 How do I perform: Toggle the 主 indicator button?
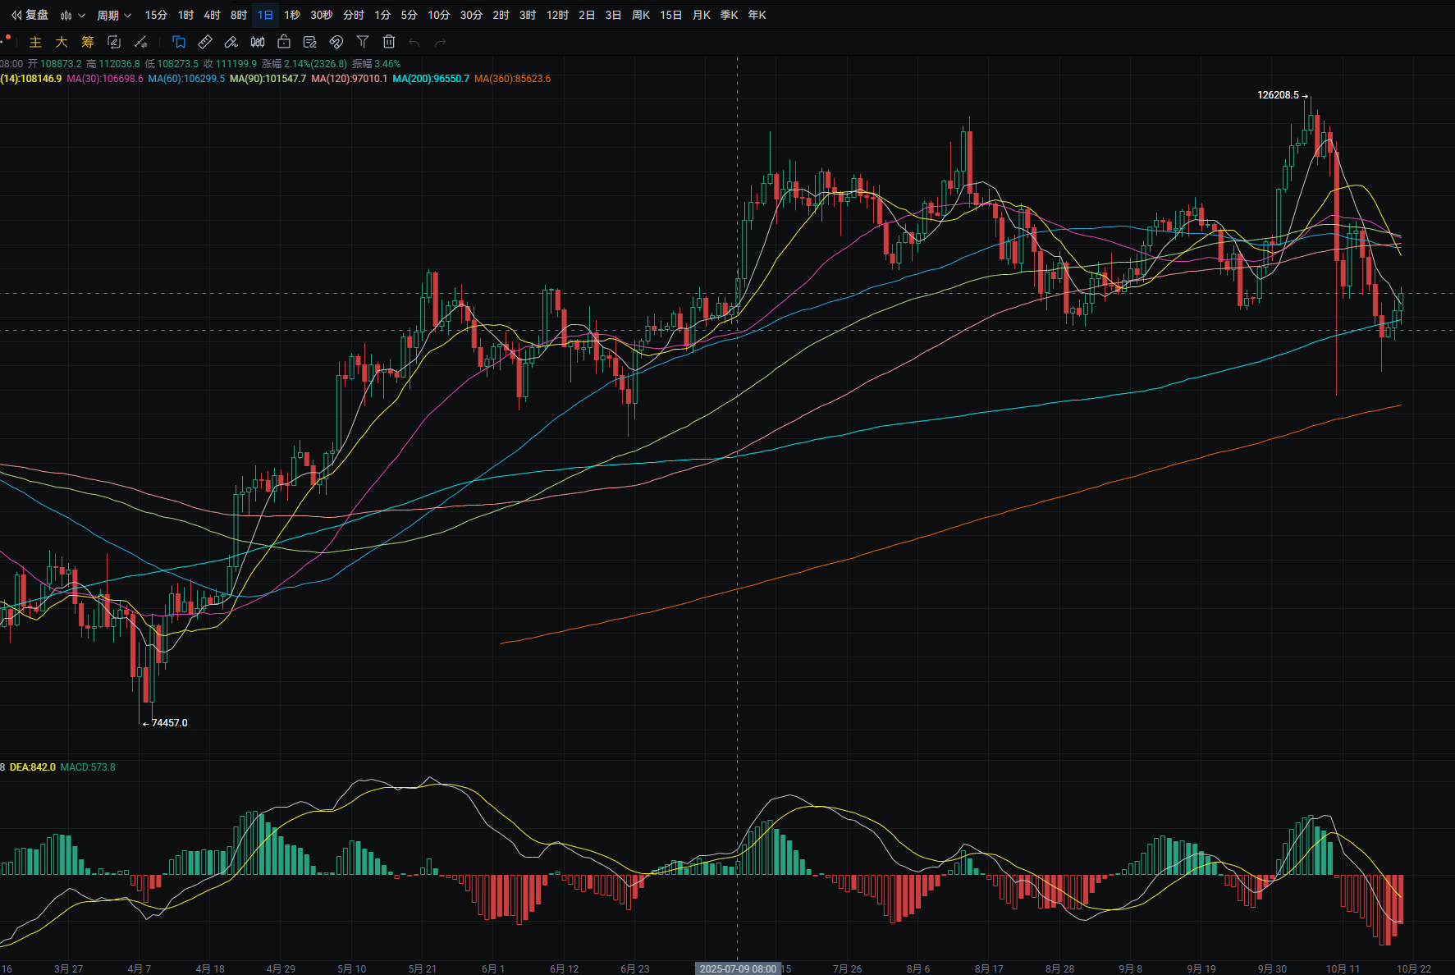click(35, 42)
